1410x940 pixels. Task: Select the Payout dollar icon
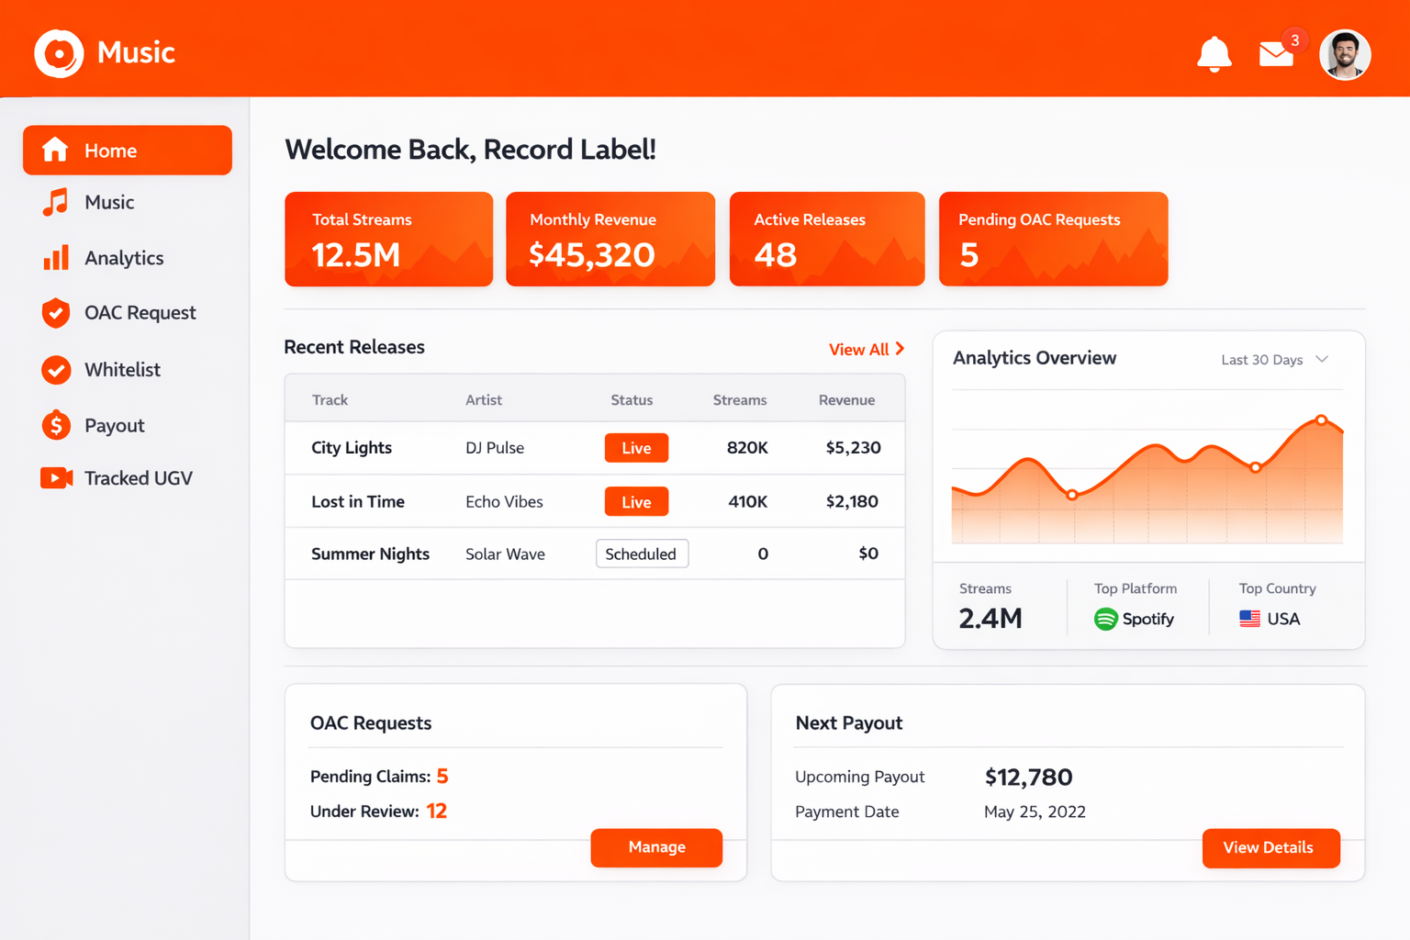coord(55,425)
